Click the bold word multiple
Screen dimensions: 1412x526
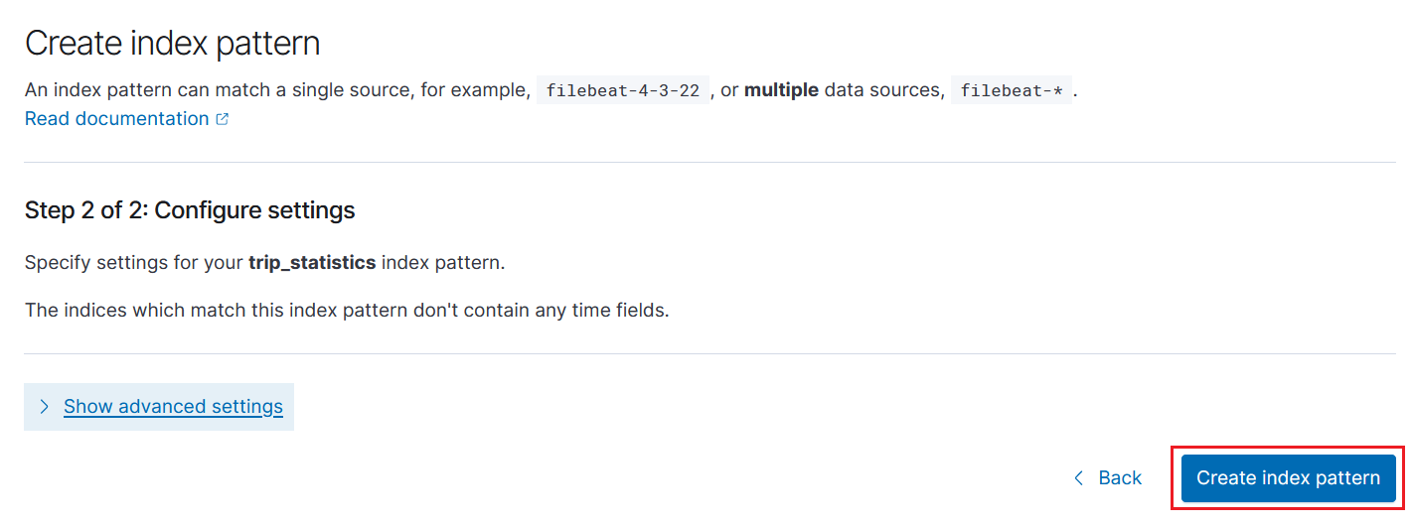pyautogui.click(x=781, y=90)
